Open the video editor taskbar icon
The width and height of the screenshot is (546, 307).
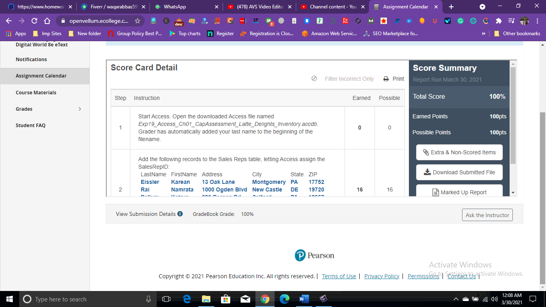[x=324, y=299]
